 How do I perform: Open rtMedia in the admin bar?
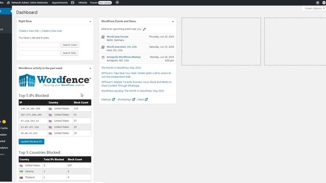pos(83,3)
